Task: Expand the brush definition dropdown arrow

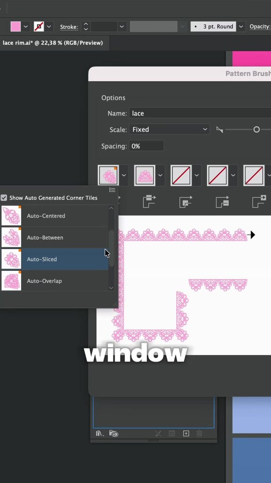Action: [x=241, y=26]
